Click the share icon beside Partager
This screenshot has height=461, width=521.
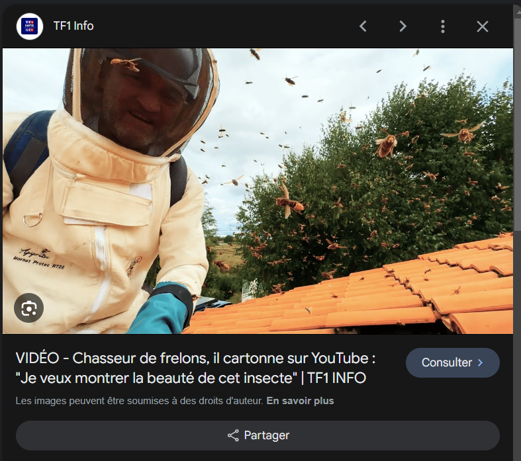[233, 435]
